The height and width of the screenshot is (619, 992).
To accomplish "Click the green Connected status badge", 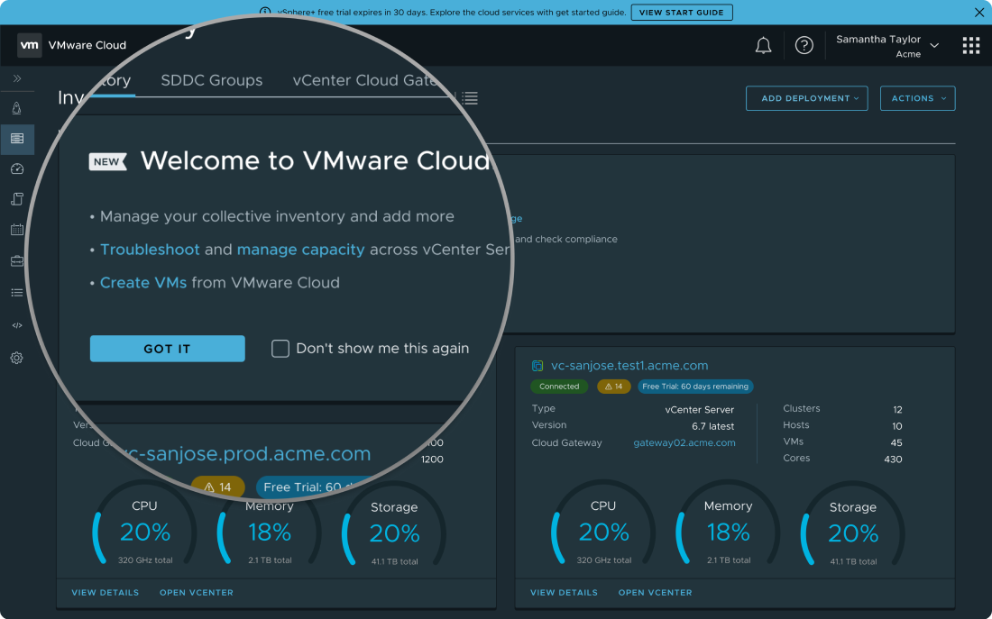I will point(558,387).
